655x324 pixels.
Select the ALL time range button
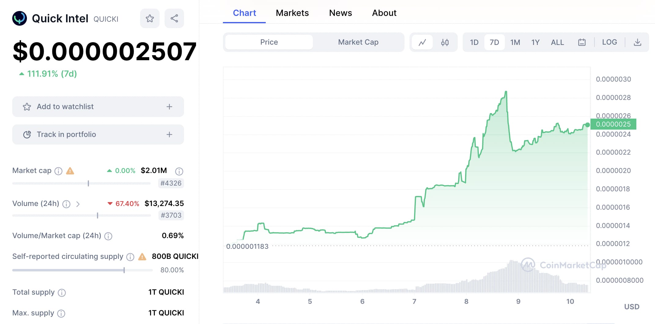click(x=557, y=42)
